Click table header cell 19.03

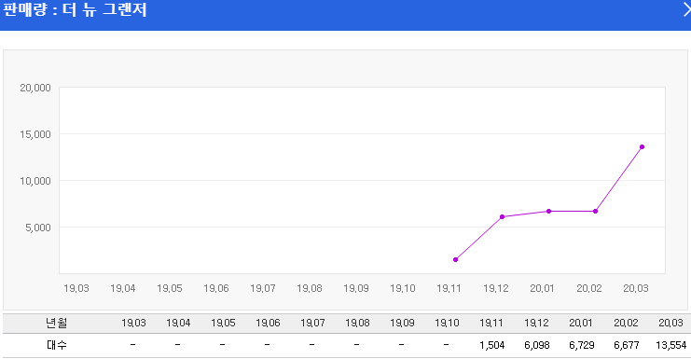point(133,323)
